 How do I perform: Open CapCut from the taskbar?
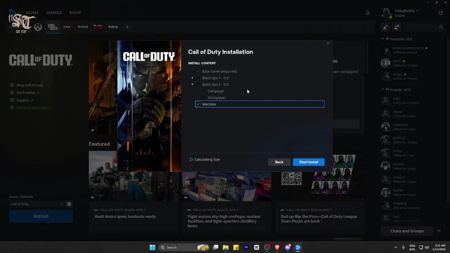(x=257, y=247)
